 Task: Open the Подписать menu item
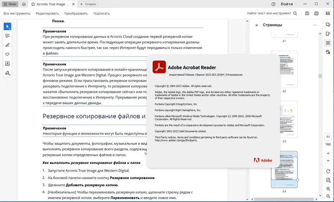101,13
